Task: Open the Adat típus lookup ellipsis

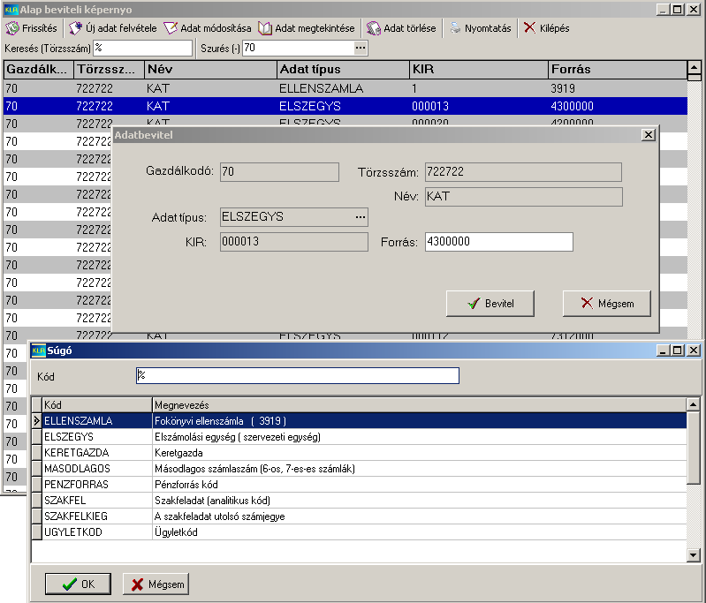Action: coord(361,217)
